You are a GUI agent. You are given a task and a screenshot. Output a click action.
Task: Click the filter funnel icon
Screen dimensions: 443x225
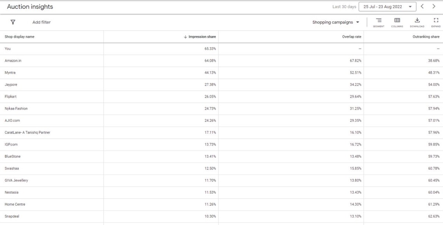pos(13,22)
